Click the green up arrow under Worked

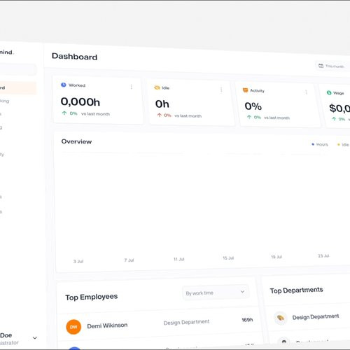point(64,113)
